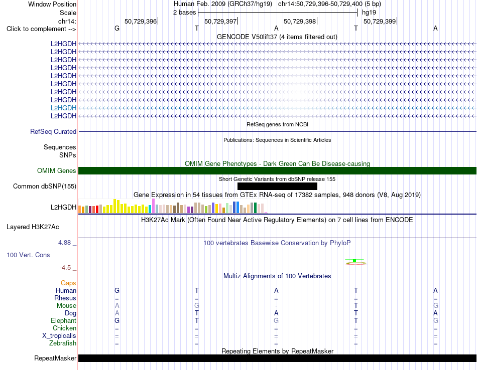Click the 'chr14:50,729,396-50,729,400 (5 bp)' coordinates
This screenshot has width=477, height=370.
[329, 4]
